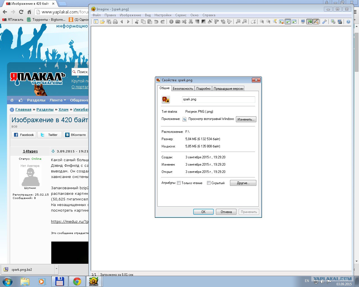Open the Файл menu in Imagine
The image size is (359, 287).
pos(96,15)
